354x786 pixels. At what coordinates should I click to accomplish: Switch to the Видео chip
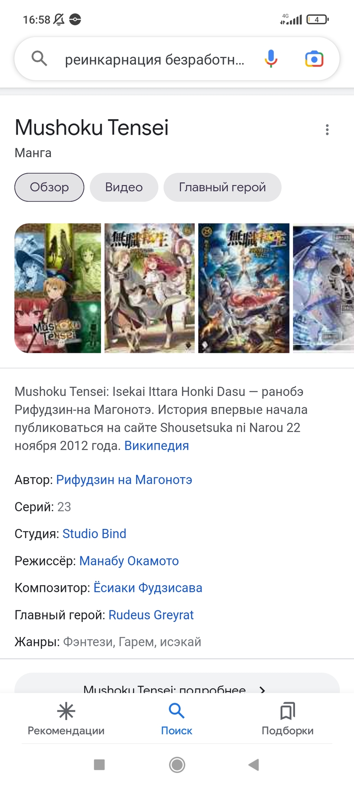click(124, 187)
